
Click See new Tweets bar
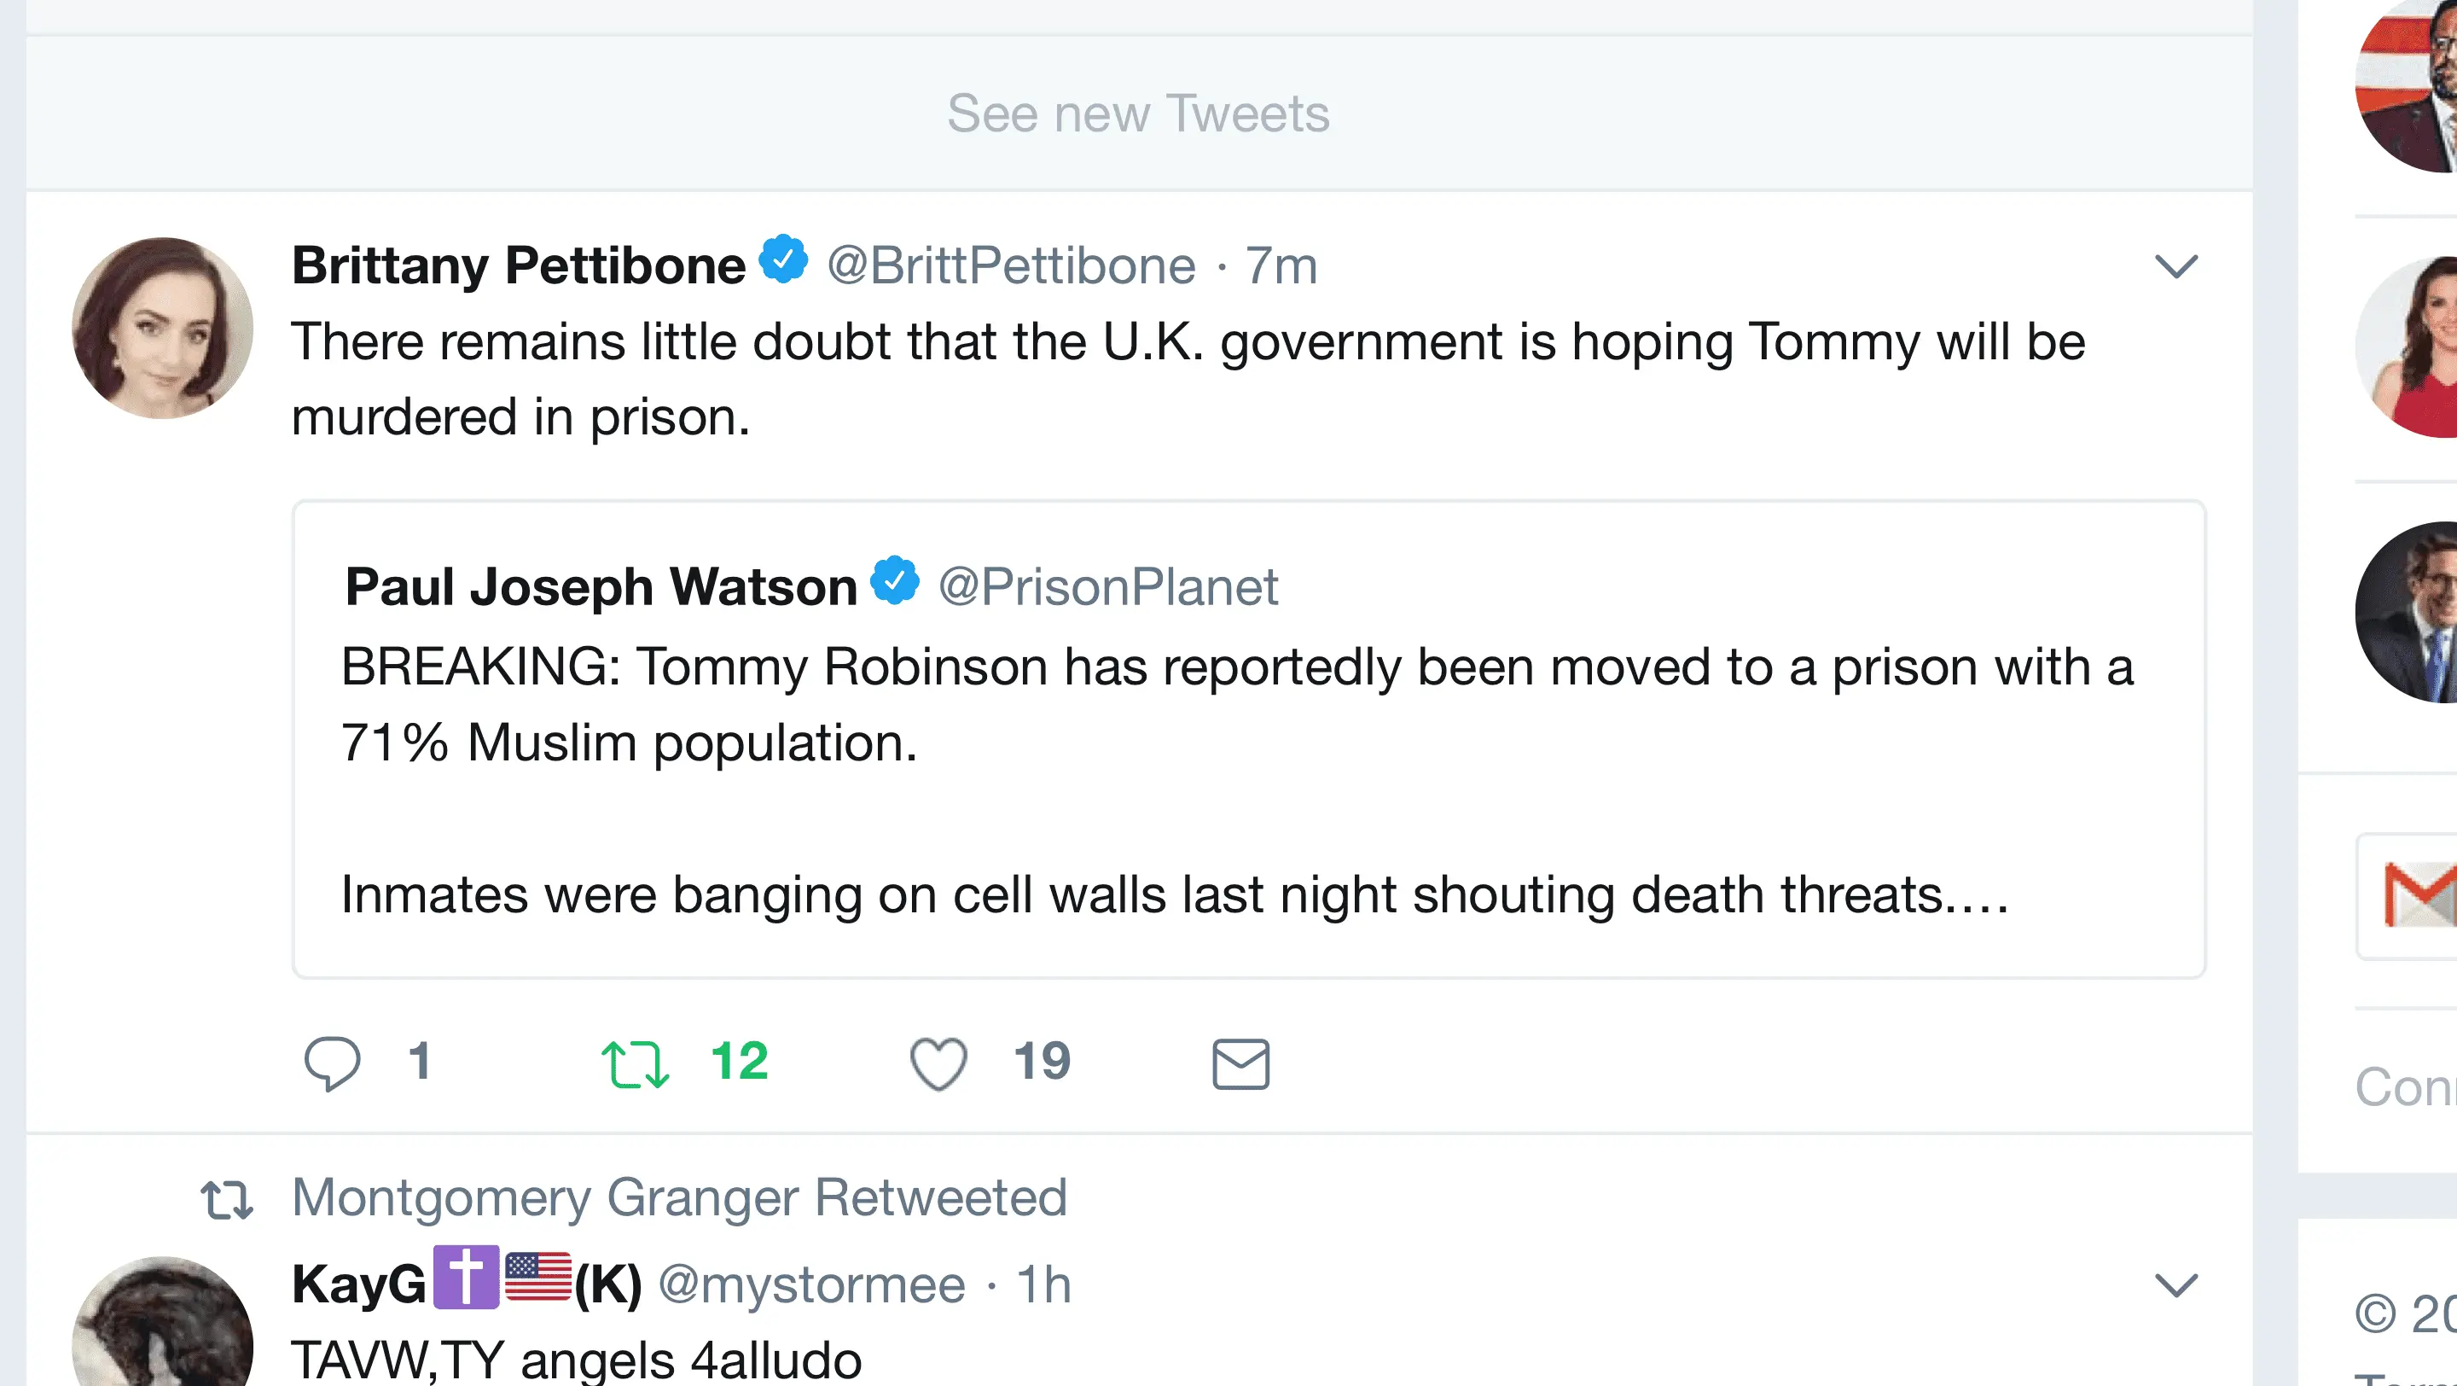[x=1138, y=114]
